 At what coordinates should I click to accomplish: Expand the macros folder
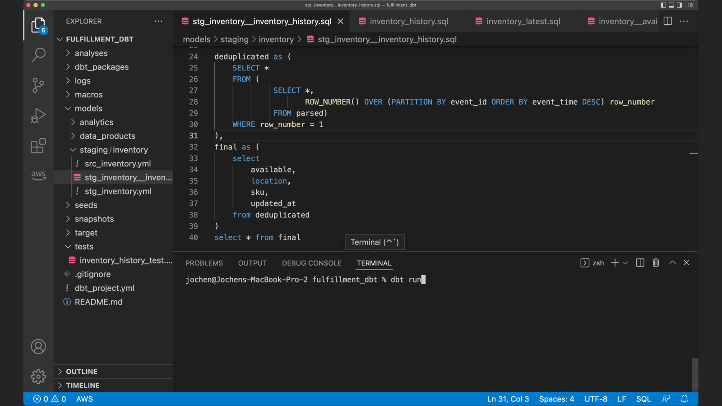[x=113, y=95]
